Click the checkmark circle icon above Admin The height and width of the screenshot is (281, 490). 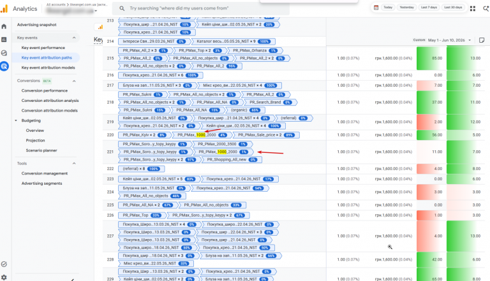4,264
